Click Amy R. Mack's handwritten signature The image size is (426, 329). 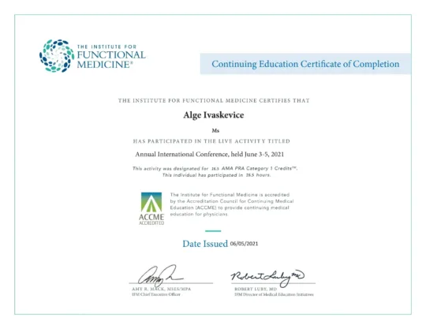point(160,275)
